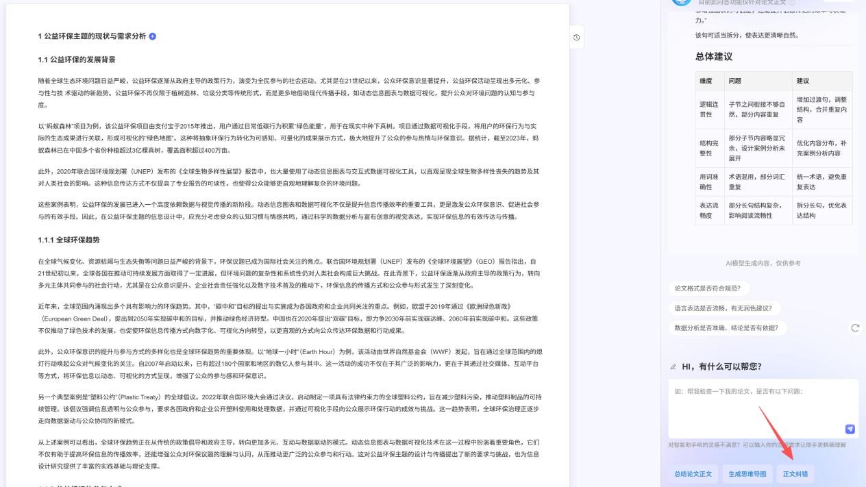866x487 pixels.
Task: Focus the assistant chat input box
Action: pos(763,408)
